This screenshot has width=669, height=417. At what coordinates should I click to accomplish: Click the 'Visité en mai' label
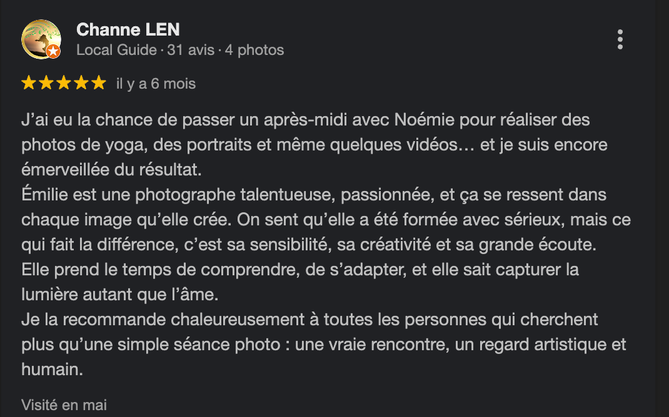point(64,405)
